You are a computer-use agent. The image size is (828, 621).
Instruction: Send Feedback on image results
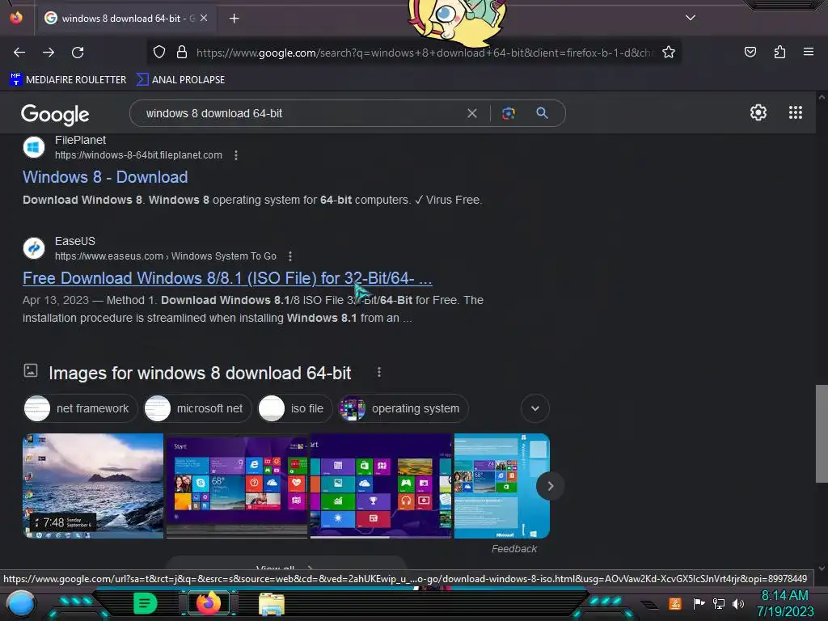pos(513,549)
